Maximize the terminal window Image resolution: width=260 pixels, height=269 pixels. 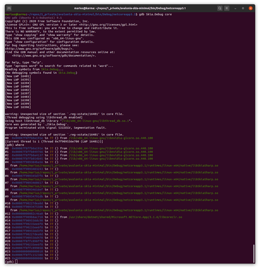pos(243,8)
